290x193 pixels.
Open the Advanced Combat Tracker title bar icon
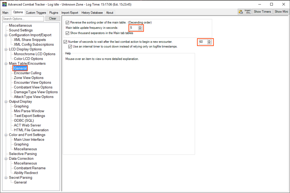[x=4, y=4]
